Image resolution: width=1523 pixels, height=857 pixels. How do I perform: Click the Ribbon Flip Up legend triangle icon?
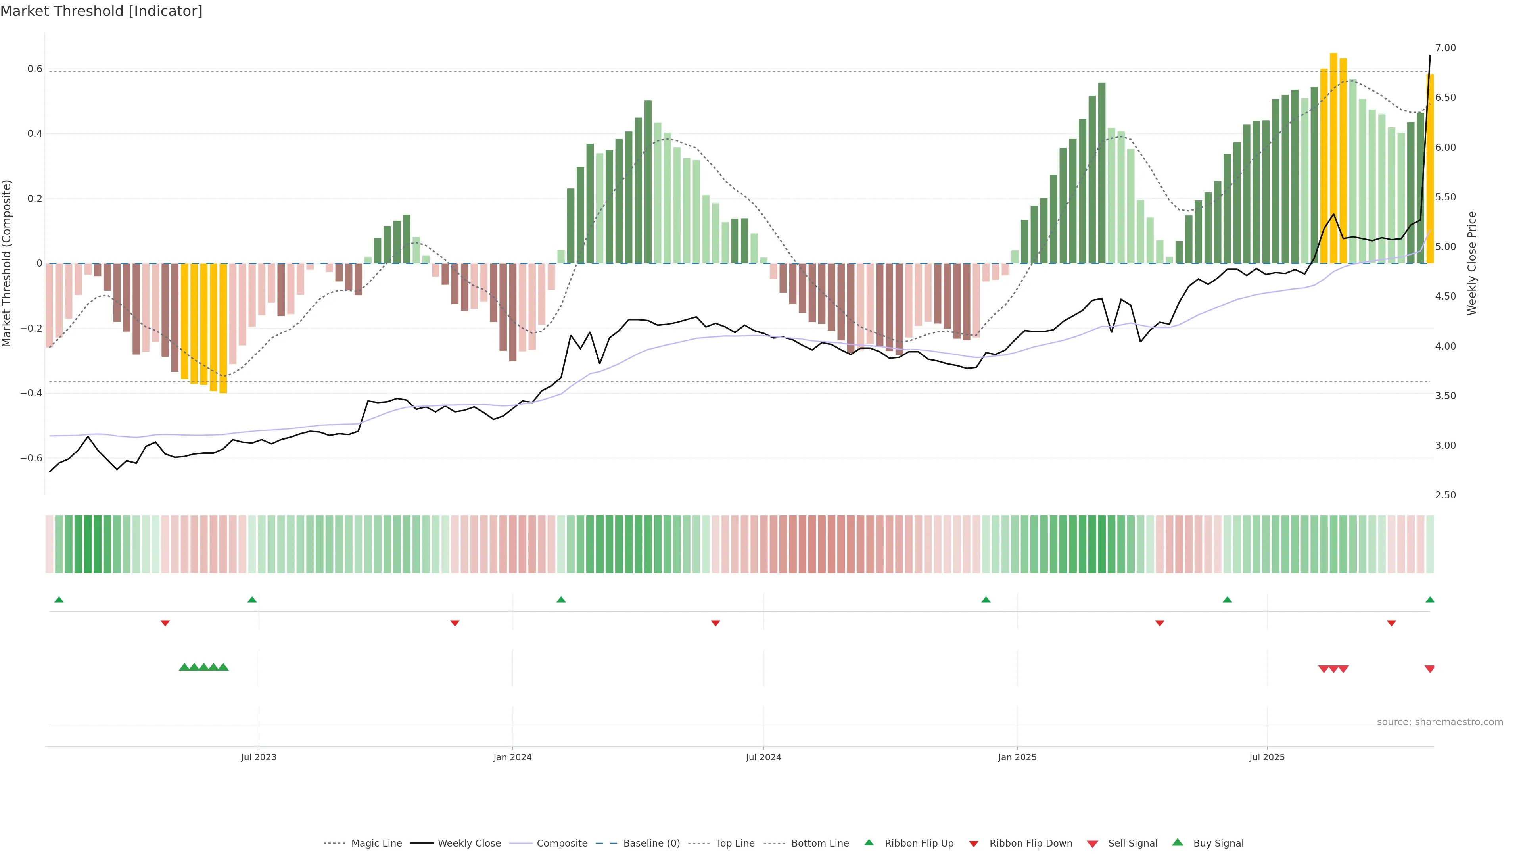(869, 842)
